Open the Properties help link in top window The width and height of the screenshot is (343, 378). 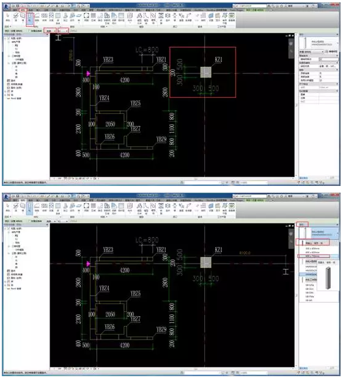coord(303,178)
